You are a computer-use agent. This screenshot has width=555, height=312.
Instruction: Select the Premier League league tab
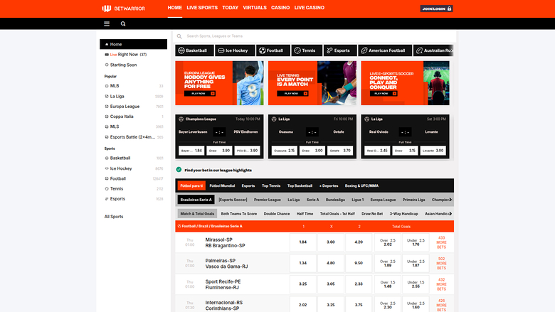268,200
